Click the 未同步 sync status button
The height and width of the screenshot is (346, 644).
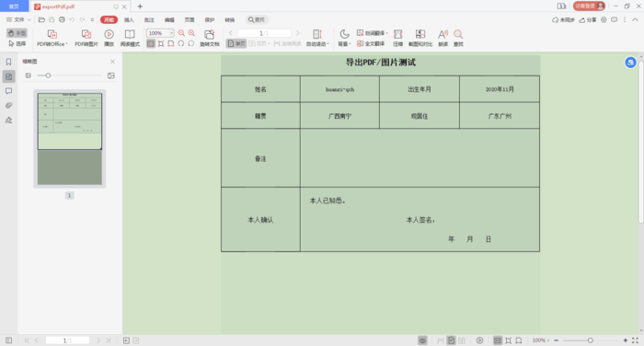563,19
